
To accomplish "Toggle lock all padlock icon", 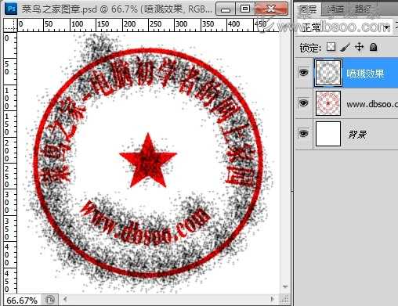I will pyautogui.click(x=374, y=47).
